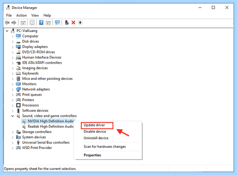The width and height of the screenshot is (237, 175).
Task: Click the Network adapters icon
Action: tap(18, 89)
